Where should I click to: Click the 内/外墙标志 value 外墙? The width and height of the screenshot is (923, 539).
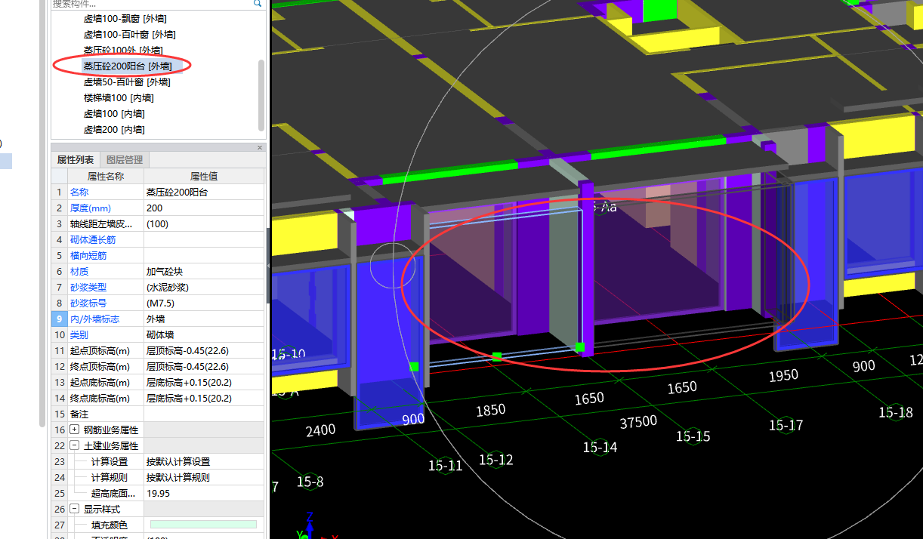[x=204, y=319]
